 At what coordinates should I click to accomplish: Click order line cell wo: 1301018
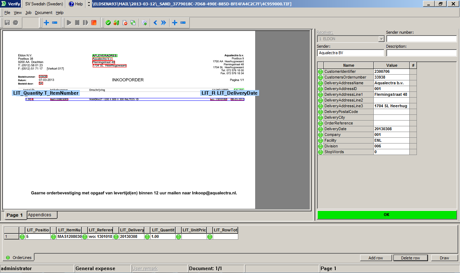tap(100, 237)
